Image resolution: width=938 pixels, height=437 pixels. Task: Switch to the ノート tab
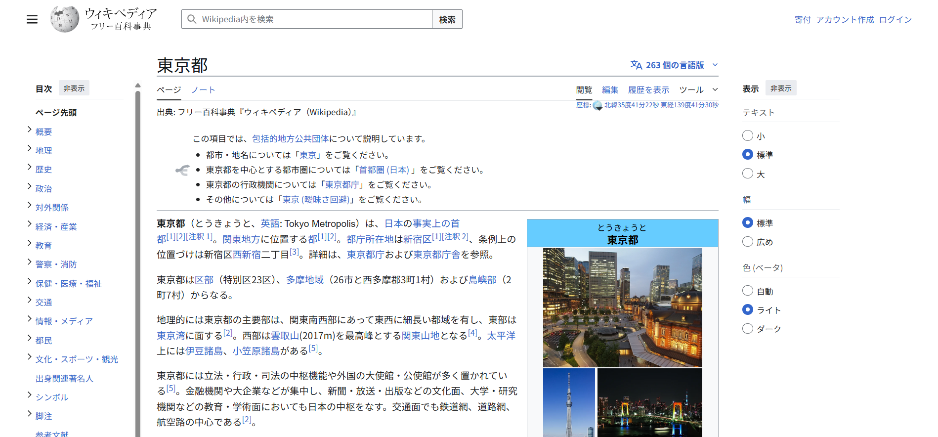203,90
